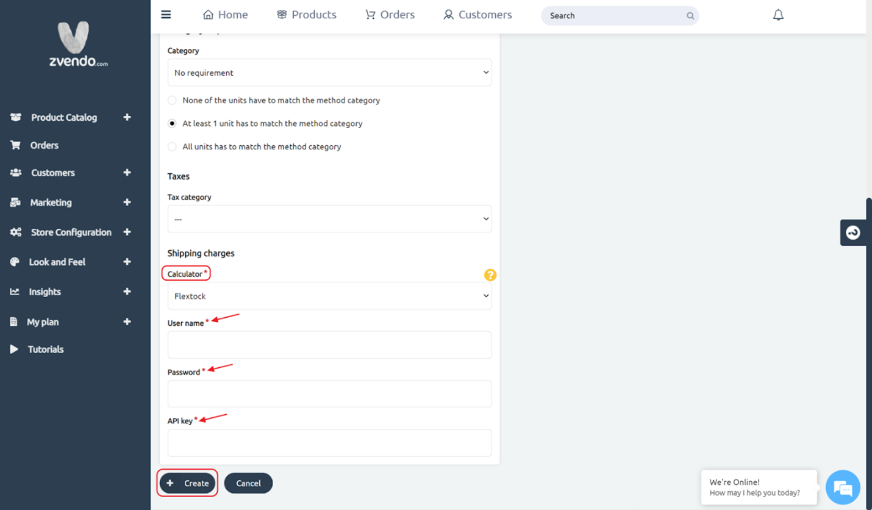Viewport: 872px width, 510px height.
Task: Open the Tax category dropdown
Action: click(x=329, y=219)
